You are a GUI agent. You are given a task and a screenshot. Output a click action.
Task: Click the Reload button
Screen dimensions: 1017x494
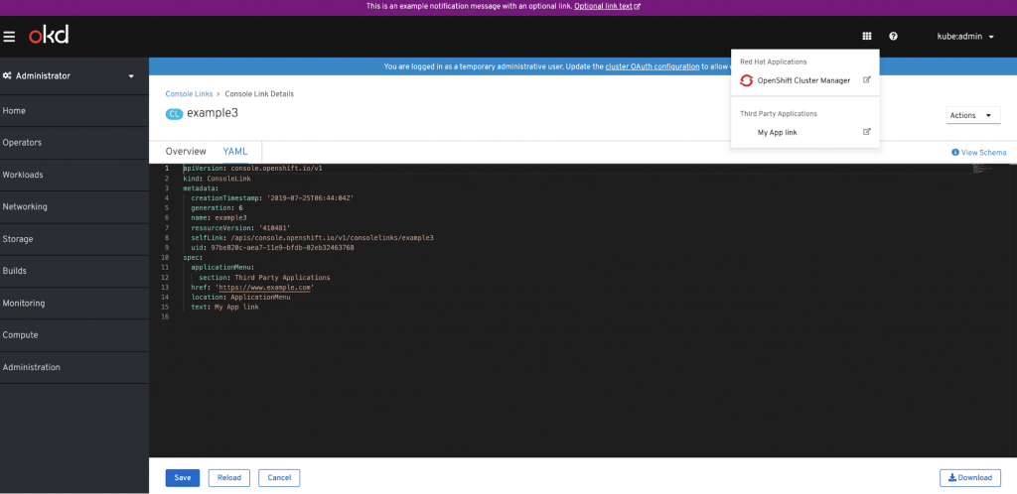228,477
